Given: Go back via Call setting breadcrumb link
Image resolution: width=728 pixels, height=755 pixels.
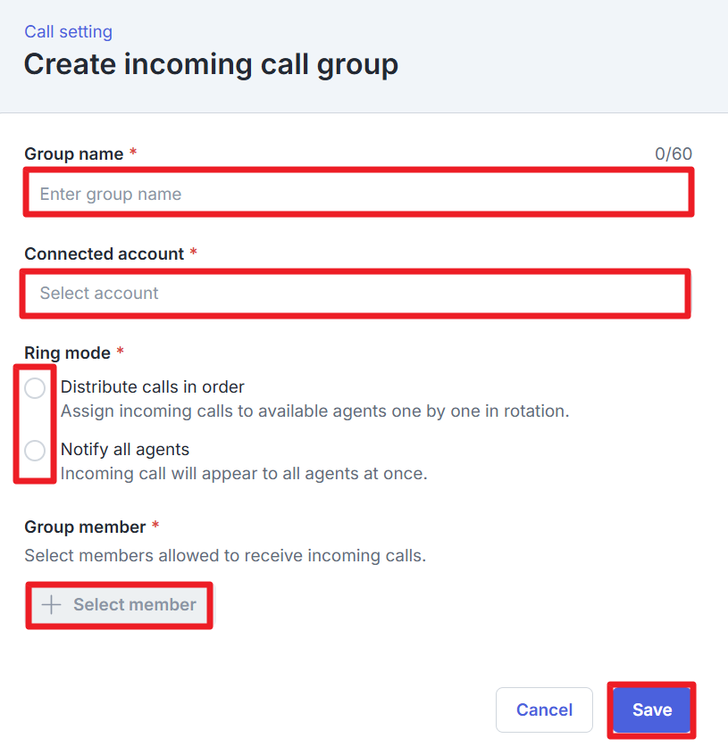Looking at the screenshot, I should 68,32.
